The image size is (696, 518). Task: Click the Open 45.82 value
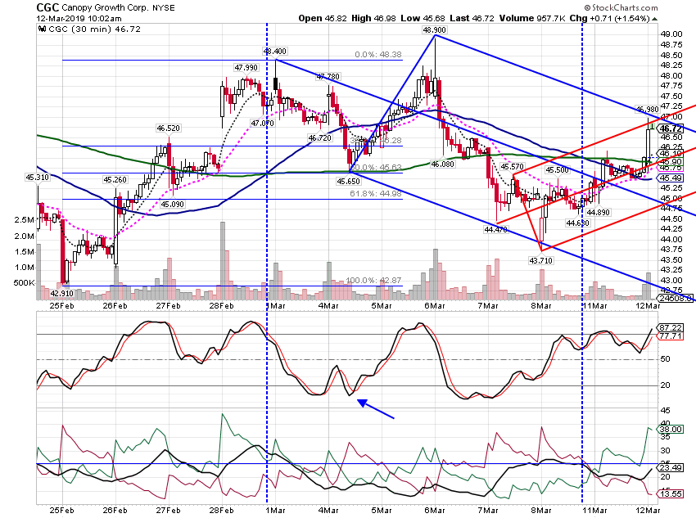point(323,18)
